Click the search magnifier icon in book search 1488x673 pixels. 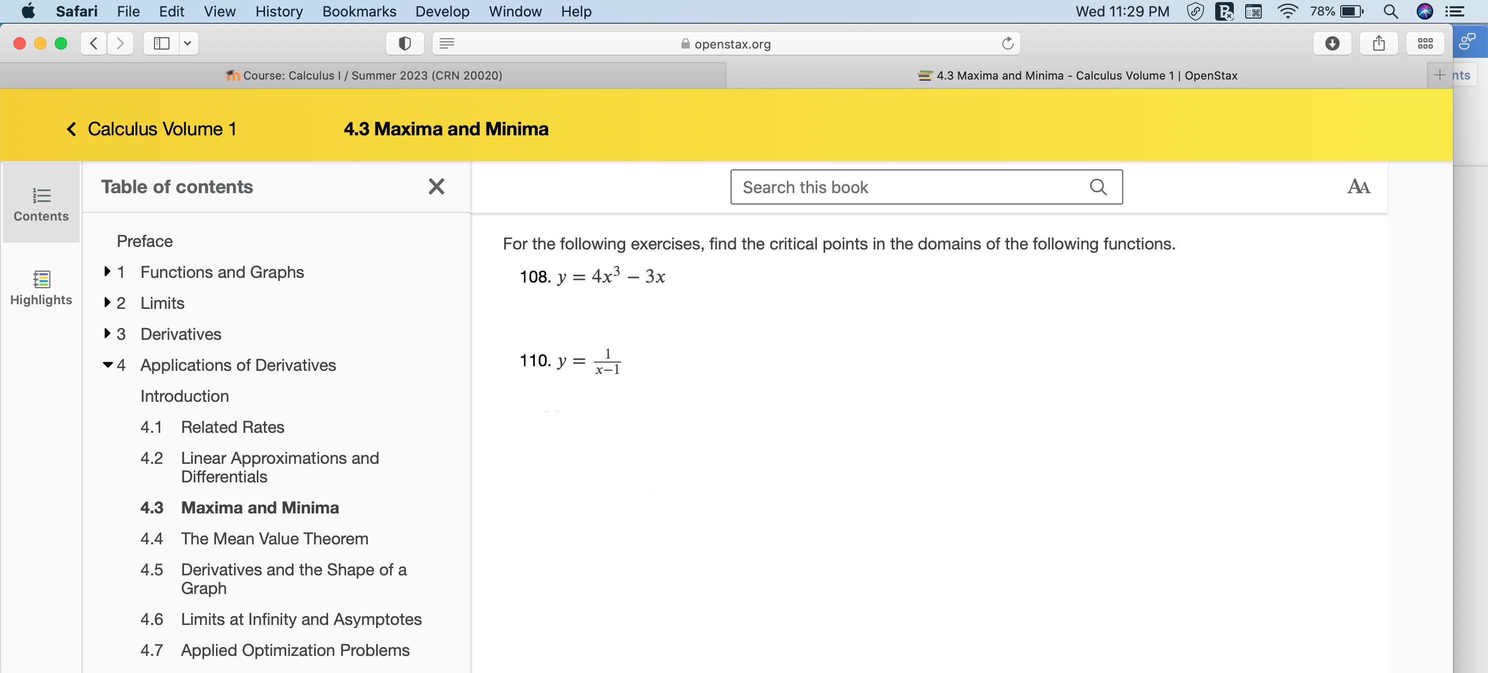coord(1097,187)
